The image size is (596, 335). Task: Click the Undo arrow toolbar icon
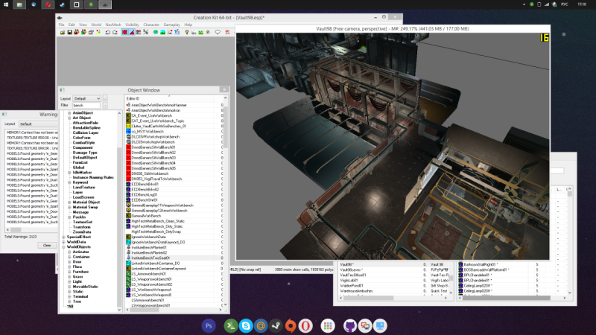click(x=107, y=32)
